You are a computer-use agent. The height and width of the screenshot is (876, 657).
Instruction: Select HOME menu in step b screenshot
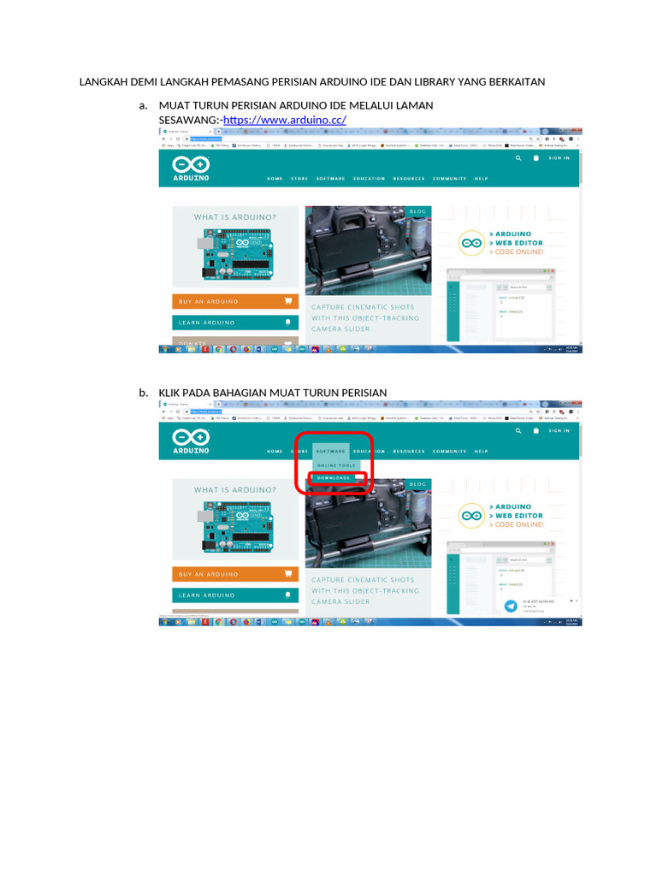[275, 452]
